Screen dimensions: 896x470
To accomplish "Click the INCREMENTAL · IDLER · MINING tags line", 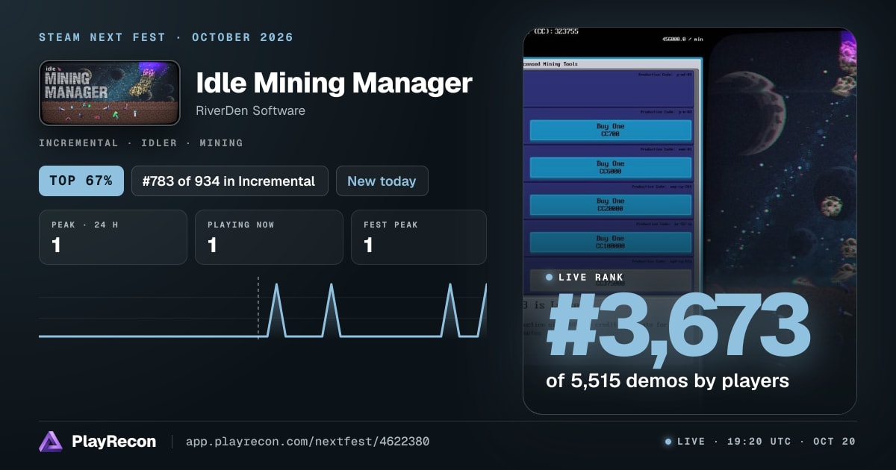I will (x=140, y=142).
